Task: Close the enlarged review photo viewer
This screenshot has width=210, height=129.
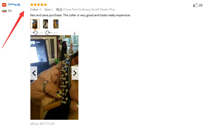Action: [x=74, y=33]
